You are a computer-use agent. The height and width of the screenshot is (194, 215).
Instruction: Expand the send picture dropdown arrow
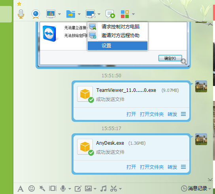[x=95, y=189]
